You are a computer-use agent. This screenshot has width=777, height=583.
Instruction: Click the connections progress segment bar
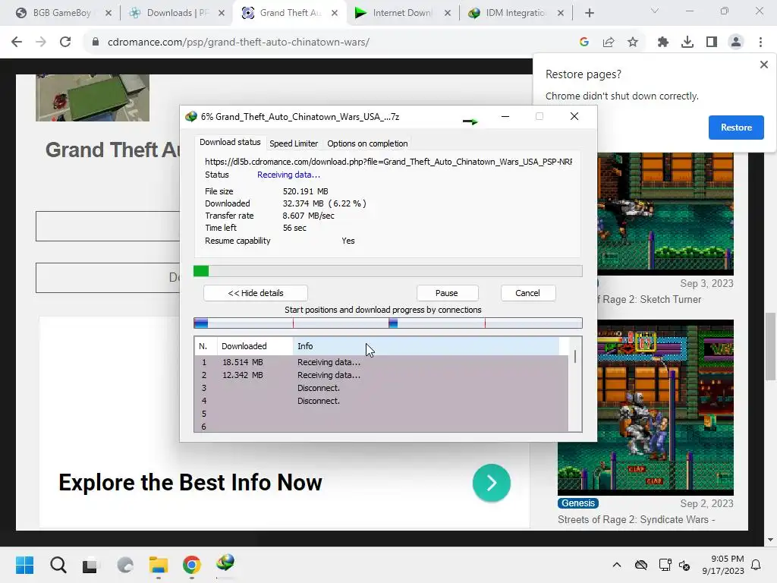pyautogui.click(x=388, y=323)
